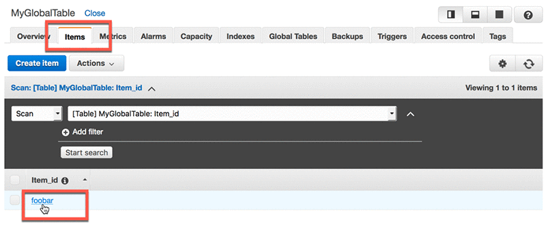
Task: Click the Add filter link
Action: pyautogui.click(x=88, y=132)
